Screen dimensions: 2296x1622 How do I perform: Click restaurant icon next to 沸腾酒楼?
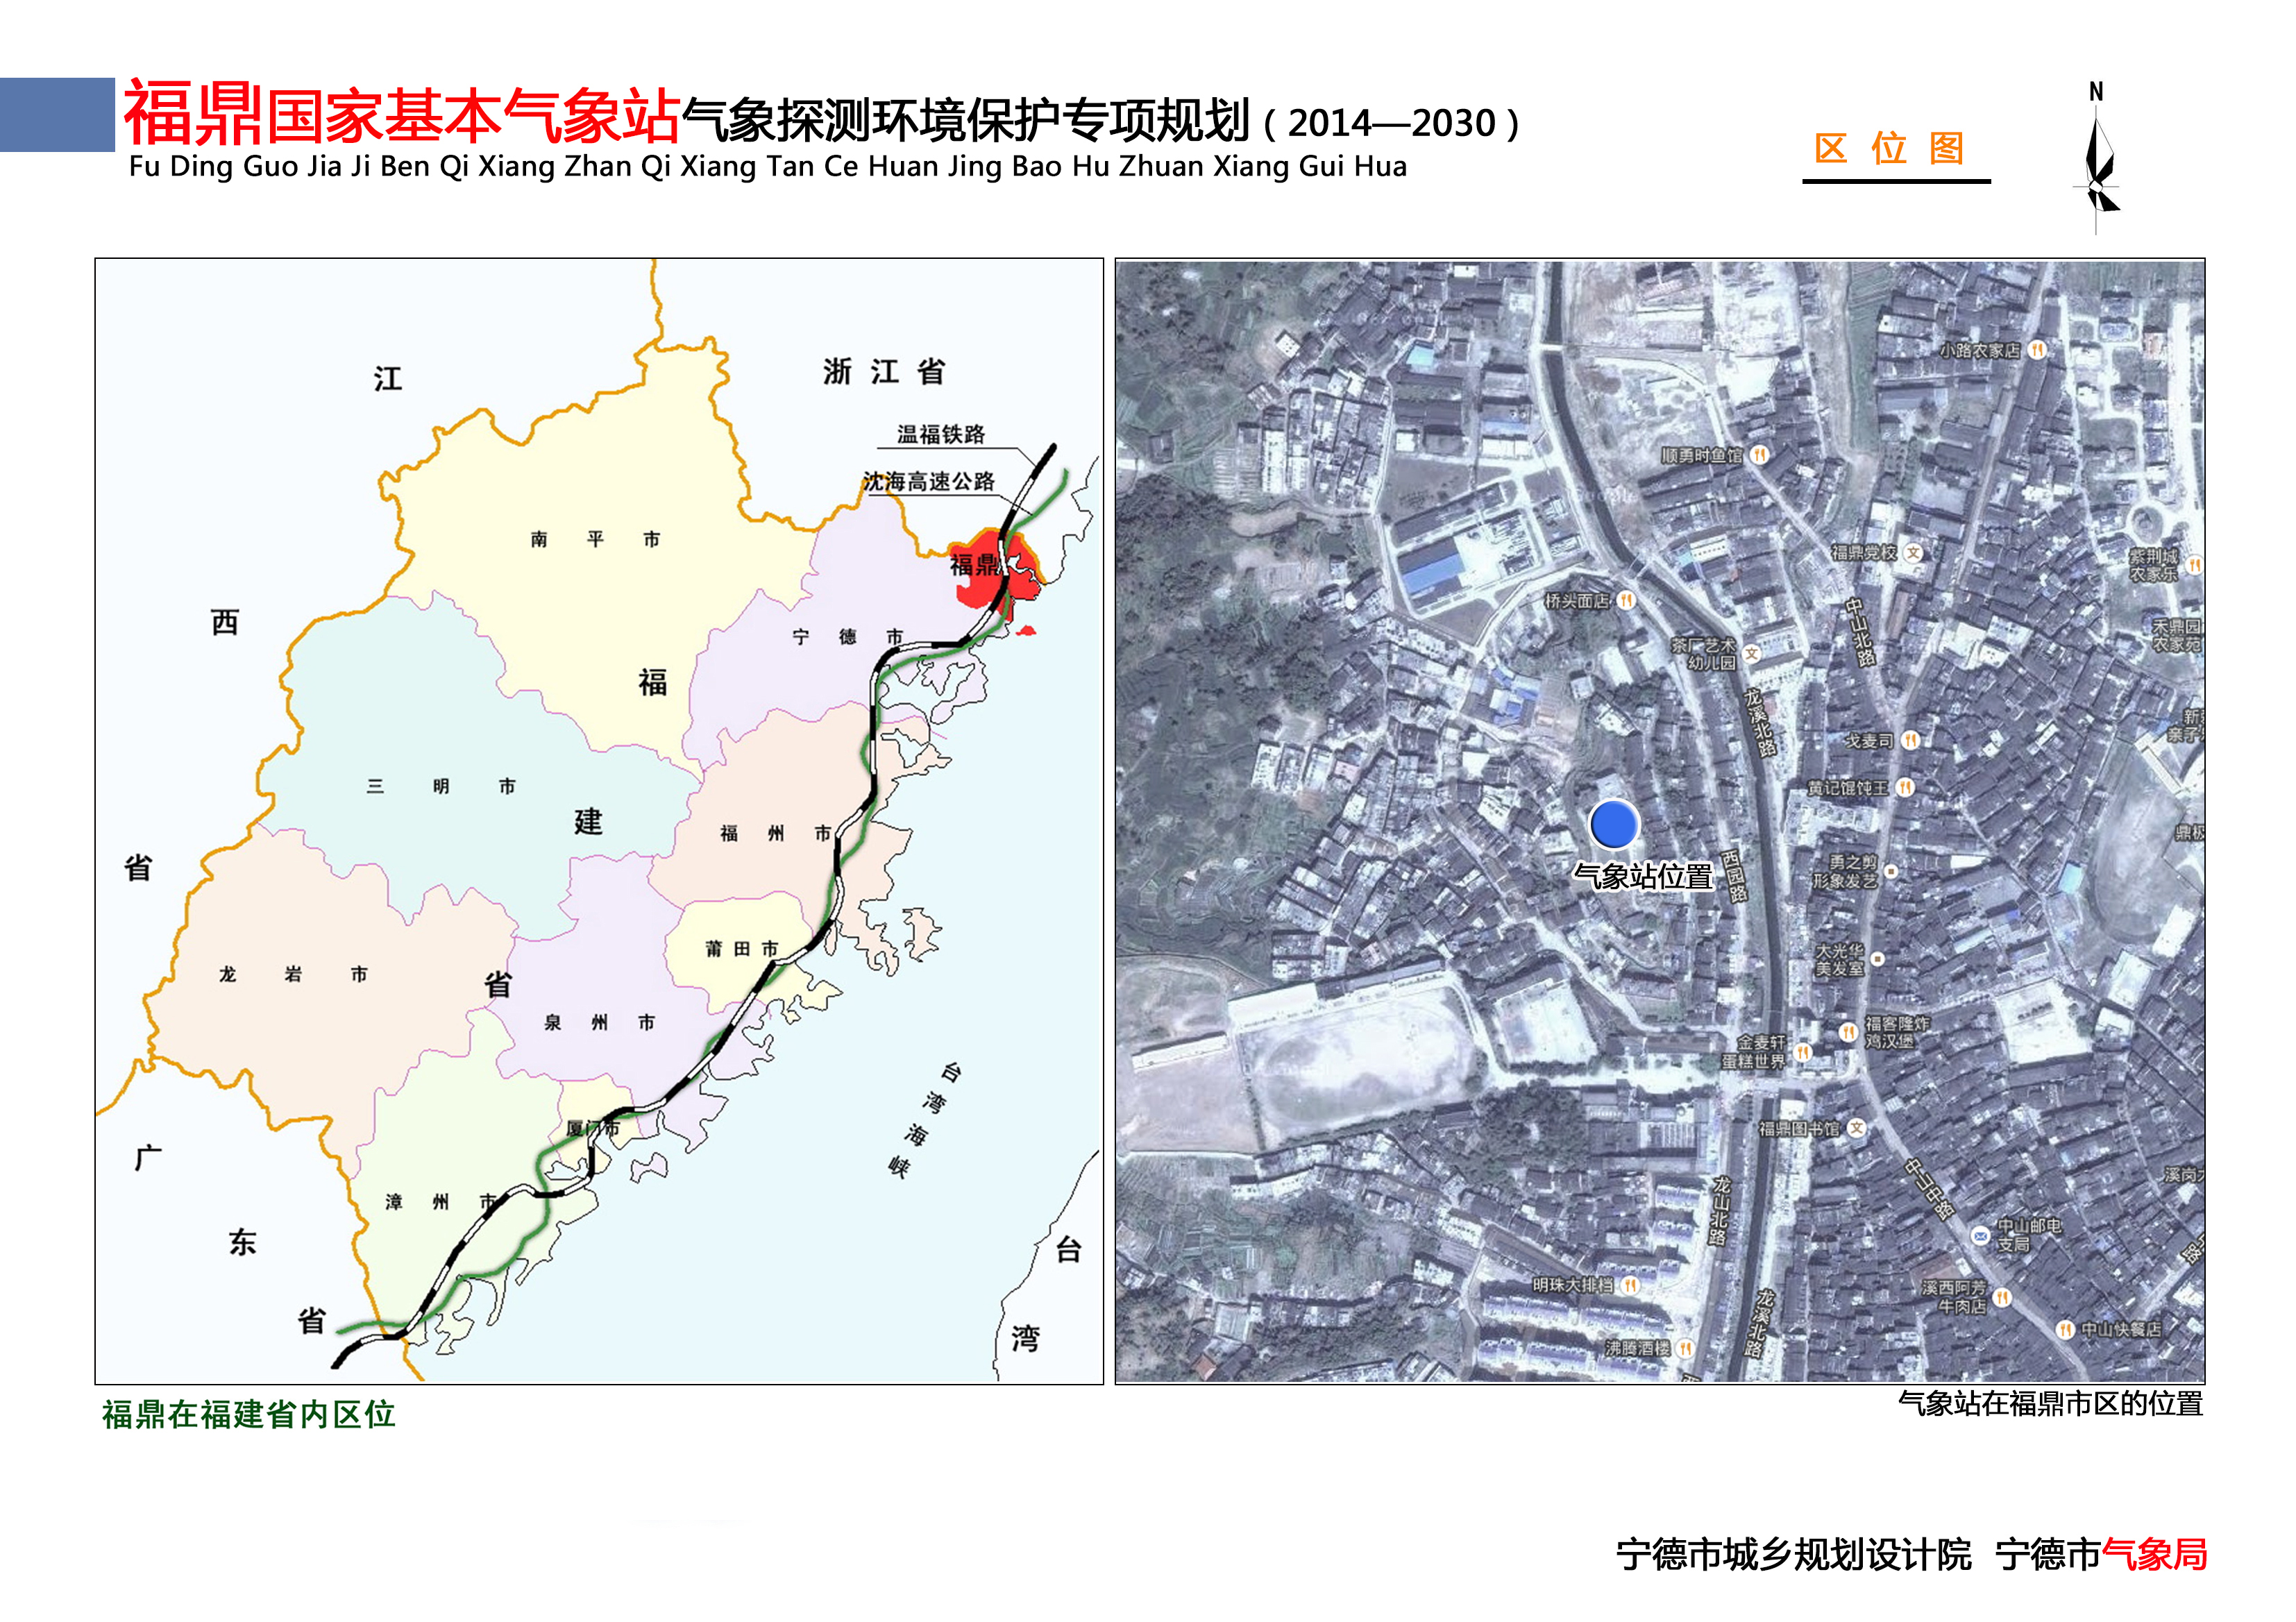[x=1686, y=1349]
